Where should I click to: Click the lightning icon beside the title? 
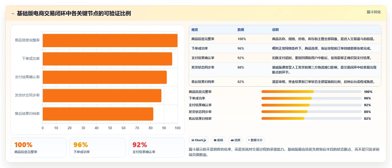pyautogui.click(x=13, y=14)
